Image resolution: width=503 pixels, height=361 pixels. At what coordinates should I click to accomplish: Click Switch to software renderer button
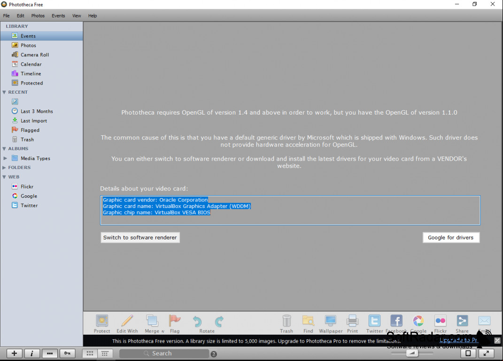coord(140,238)
